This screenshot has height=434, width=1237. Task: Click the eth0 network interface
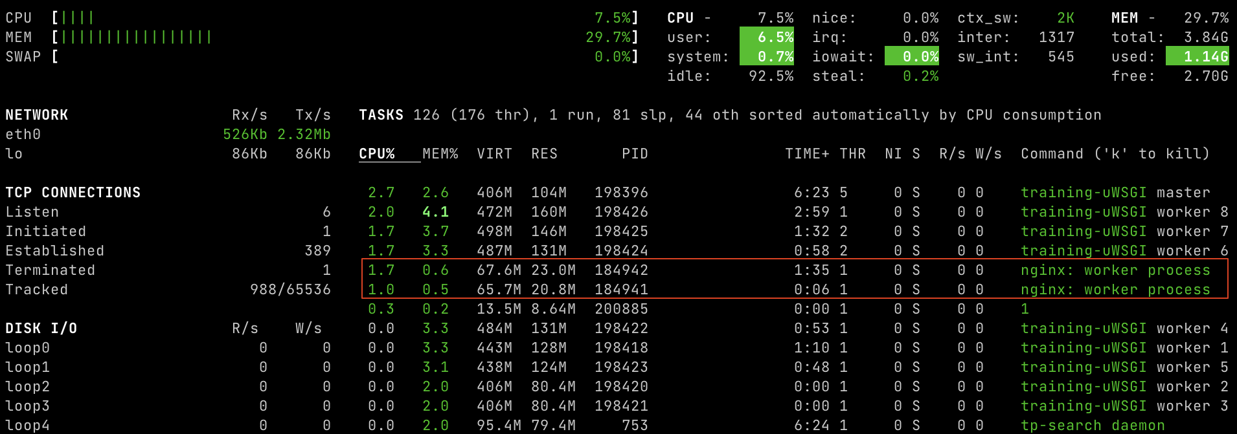tap(23, 135)
